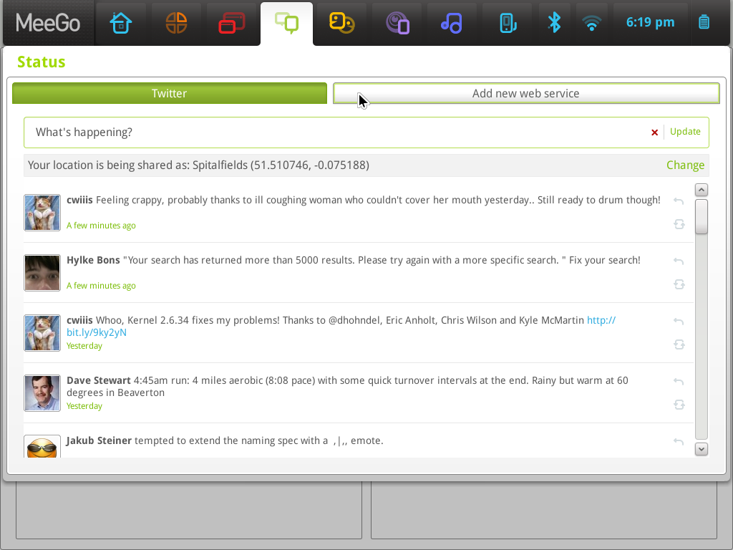Open the Add new web service tab

(x=525, y=93)
